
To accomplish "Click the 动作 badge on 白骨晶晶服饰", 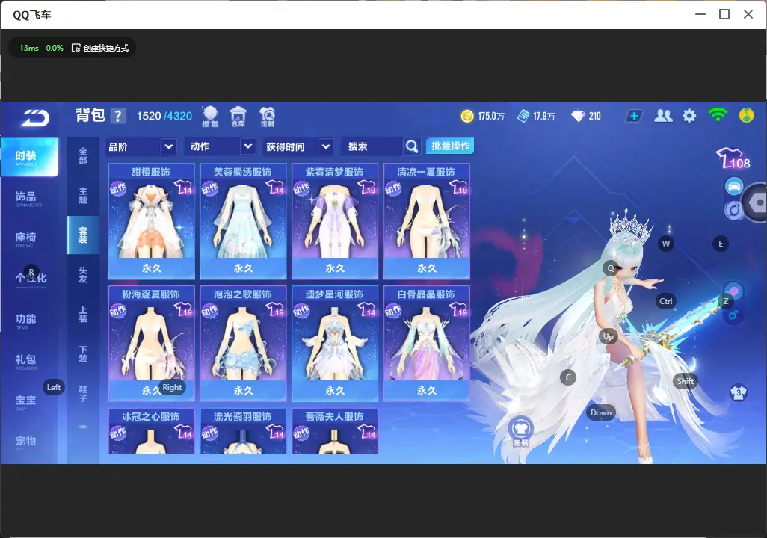I will (x=393, y=311).
